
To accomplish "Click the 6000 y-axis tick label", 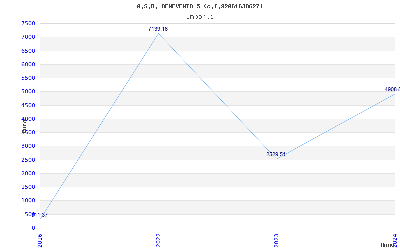I will 28,64.
